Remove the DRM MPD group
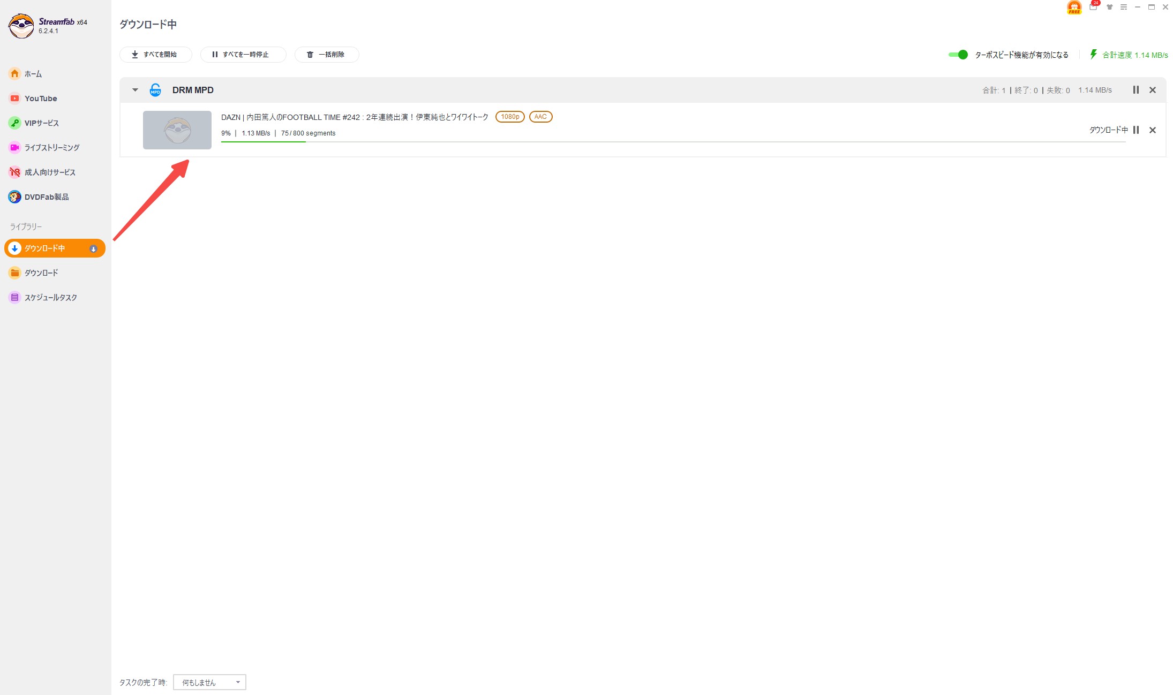The image size is (1173, 695). (1153, 90)
